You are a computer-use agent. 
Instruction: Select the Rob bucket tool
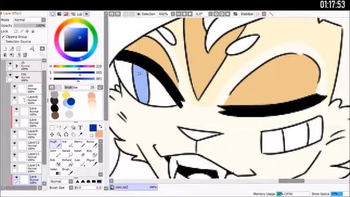[55, 163]
